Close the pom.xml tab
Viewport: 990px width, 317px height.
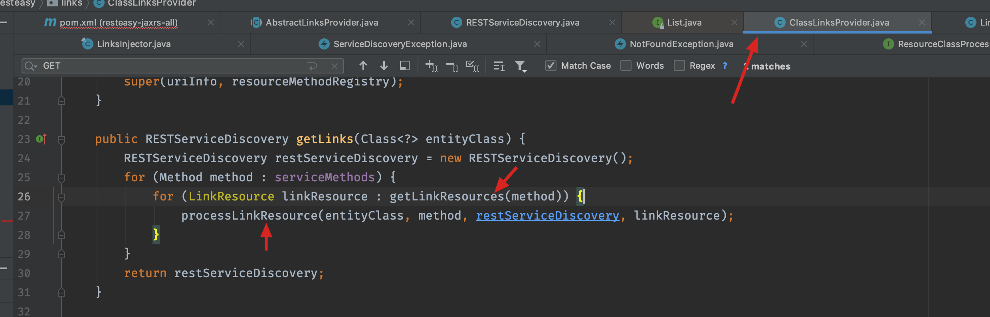[211, 23]
